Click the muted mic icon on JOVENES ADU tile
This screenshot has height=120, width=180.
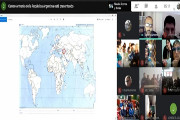(x=165, y=118)
